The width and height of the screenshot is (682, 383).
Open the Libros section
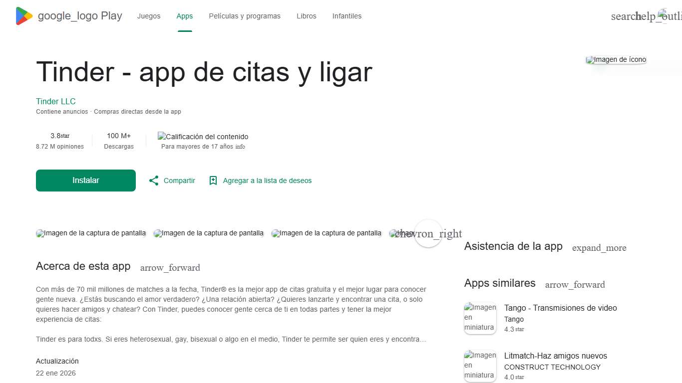click(x=306, y=15)
